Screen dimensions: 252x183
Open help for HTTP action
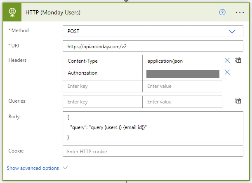(222, 12)
